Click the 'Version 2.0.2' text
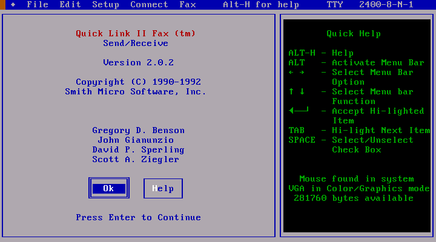The width and height of the screenshot is (436, 242). tap(139, 62)
